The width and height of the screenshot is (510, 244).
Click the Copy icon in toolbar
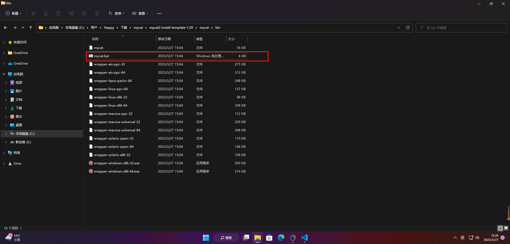46,13
